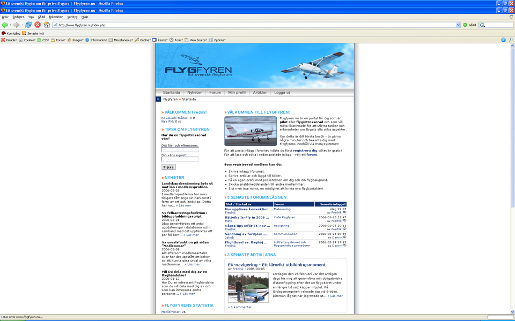The height and width of the screenshot is (321, 515).
Task: Click the blue checkmark standards icon
Action: 503,40
